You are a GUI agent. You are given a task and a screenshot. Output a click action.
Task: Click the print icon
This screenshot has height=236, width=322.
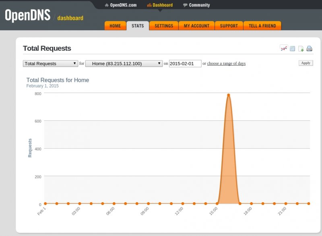point(309,49)
